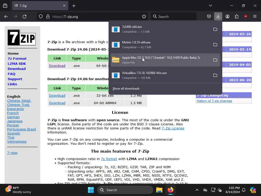Show 7z2406-x64.exe in folder

215,29
